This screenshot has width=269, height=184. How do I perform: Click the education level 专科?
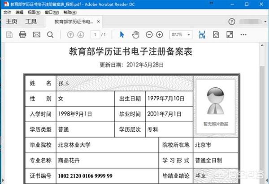point(153,129)
